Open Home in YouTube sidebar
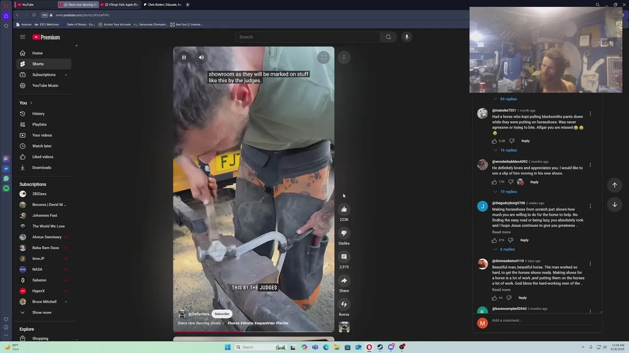629x353 pixels. (x=44, y=53)
